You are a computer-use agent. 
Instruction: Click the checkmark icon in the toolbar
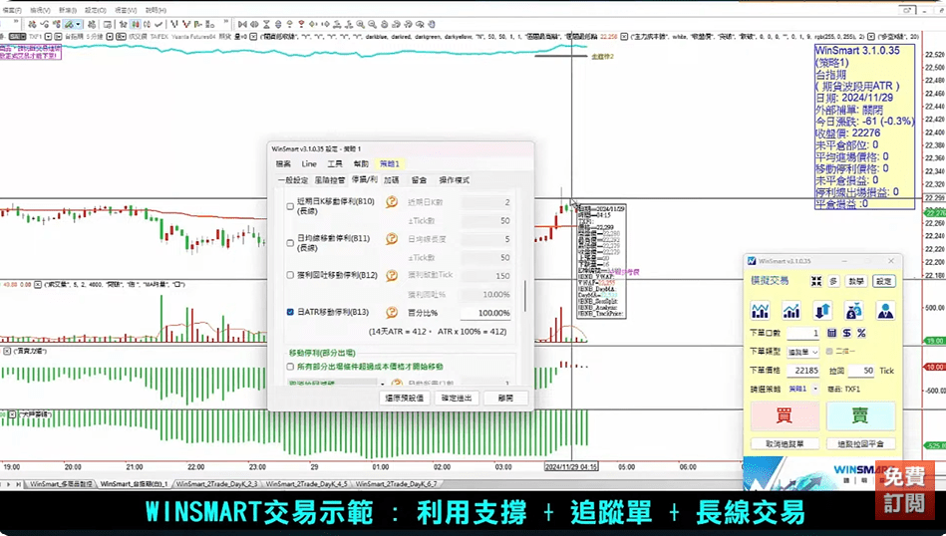158,24
